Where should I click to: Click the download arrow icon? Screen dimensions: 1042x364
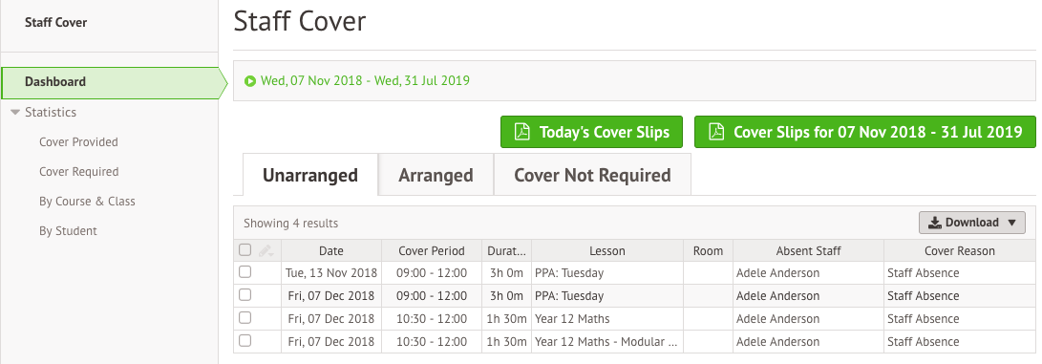[x=935, y=223]
